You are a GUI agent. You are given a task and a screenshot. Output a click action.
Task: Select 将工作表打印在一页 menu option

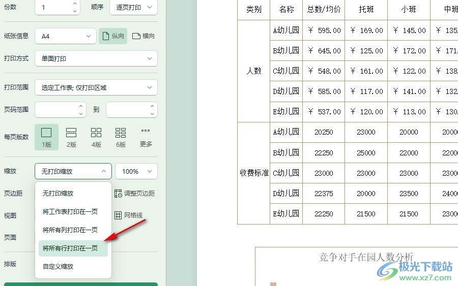click(73, 212)
